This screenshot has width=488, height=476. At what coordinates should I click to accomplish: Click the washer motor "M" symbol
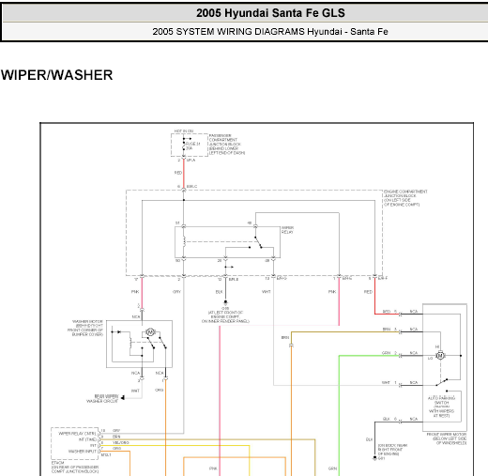point(150,332)
